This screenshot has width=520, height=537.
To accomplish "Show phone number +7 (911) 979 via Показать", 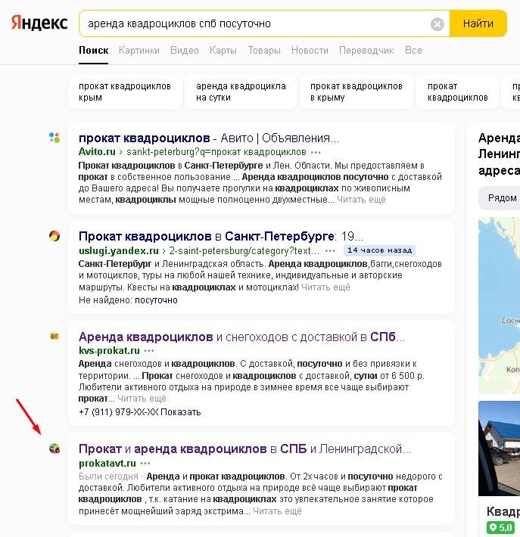I will 181,412.
